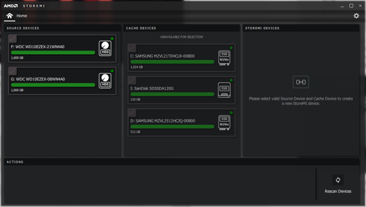Screen dimensions: 366x207
Task: Select the 'G: WDC WD10EZEX-08WN4A0' device name
Action: [38, 79]
